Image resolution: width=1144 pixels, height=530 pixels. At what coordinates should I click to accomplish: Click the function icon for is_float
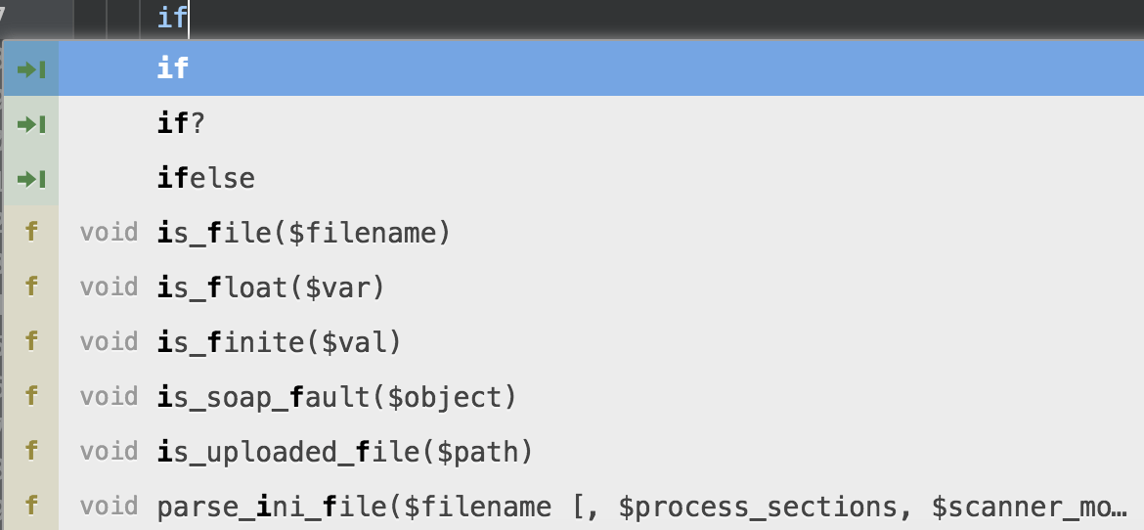30,287
